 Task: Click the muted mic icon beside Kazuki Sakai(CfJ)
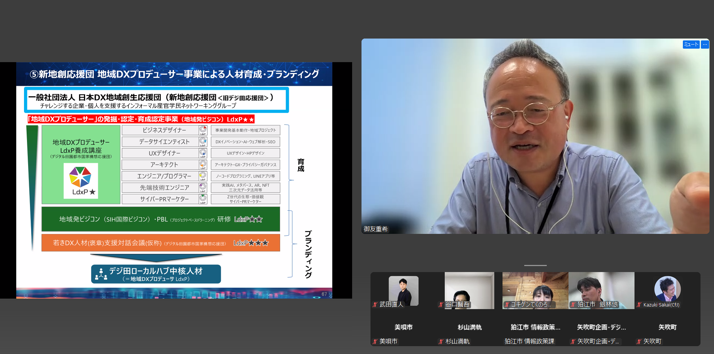pos(639,305)
